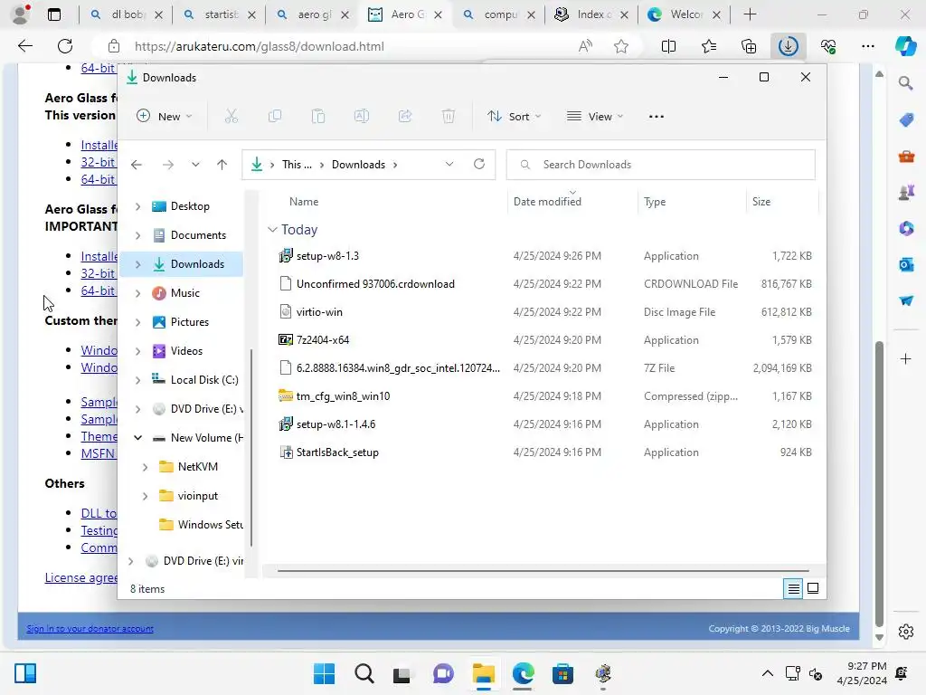Collapse the Today group
The width and height of the screenshot is (926, 695).
272,229
